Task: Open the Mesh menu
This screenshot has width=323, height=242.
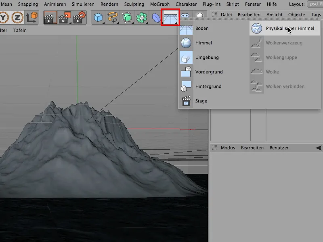Action: pos(6,4)
